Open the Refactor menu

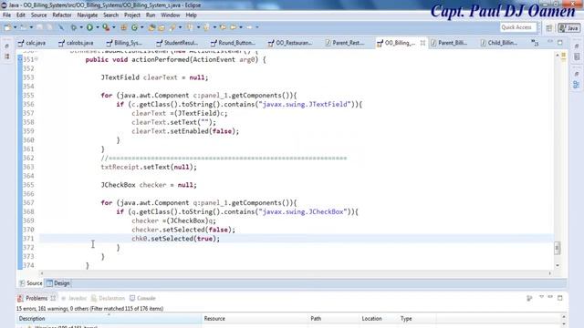coord(62,15)
